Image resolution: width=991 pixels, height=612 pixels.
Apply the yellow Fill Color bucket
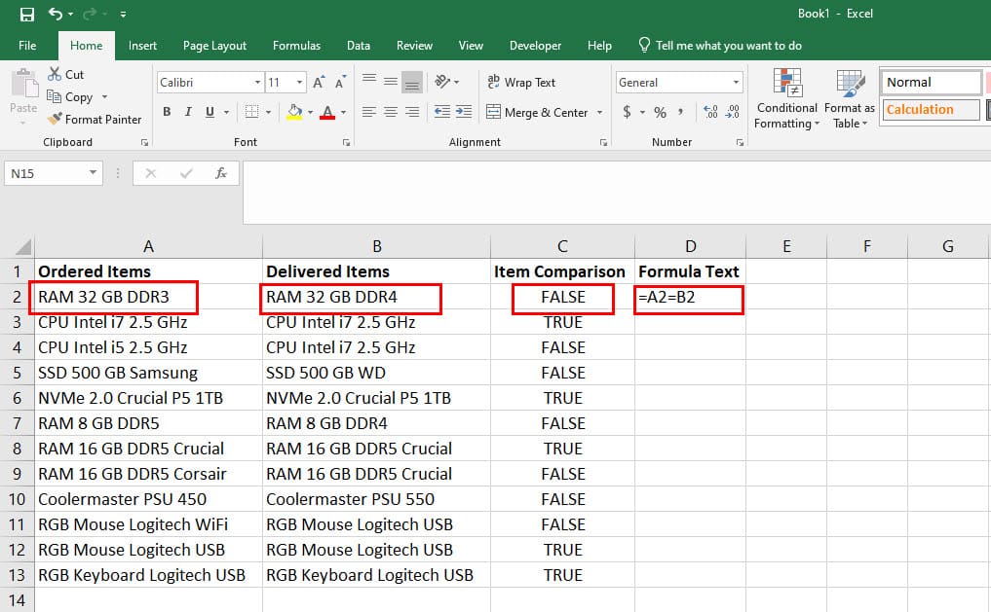pyautogui.click(x=294, y=112)
